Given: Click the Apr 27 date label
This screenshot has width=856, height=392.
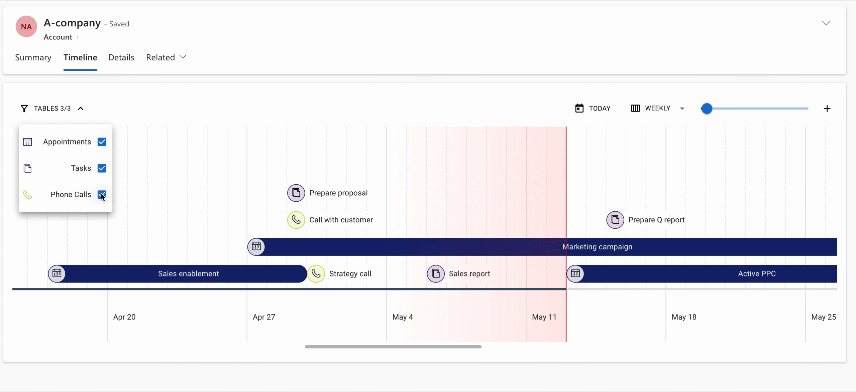Looking at the screenshot, I should pyautogui.click(x=264, y=317).
